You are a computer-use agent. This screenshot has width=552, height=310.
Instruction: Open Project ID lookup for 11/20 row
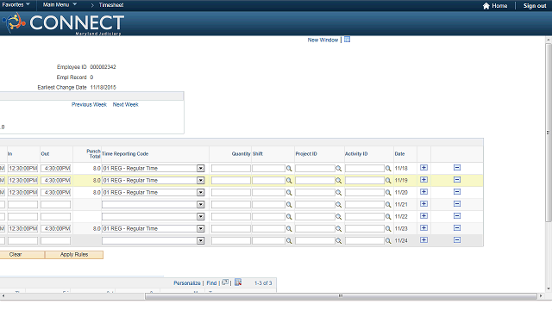point(339,193)
